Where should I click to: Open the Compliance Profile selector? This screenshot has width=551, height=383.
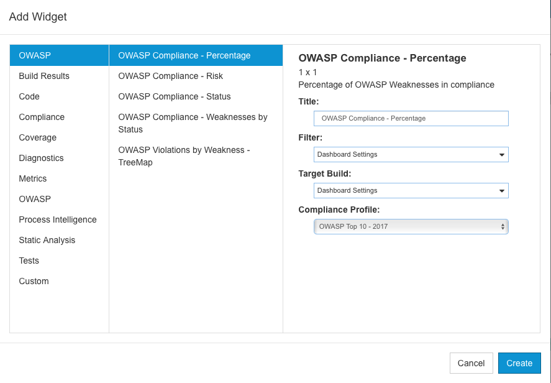pyautogui.click(x=411, y=226)
